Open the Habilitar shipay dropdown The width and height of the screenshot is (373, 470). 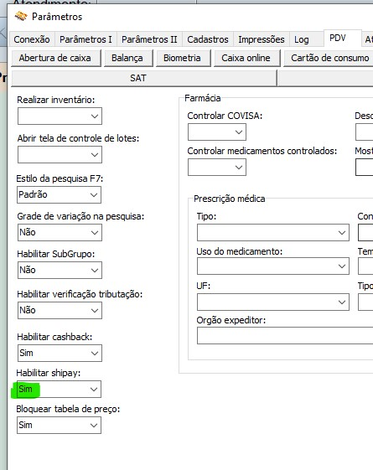click(59, 389)
